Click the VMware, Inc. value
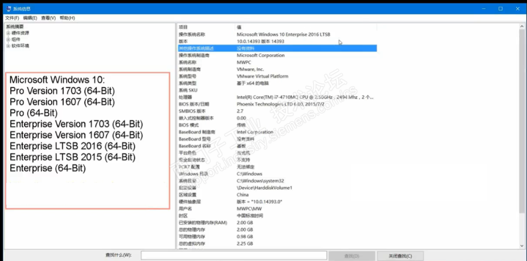Viewport: 527px width, 261px height. pyautogui.click(x=250, y=69)
